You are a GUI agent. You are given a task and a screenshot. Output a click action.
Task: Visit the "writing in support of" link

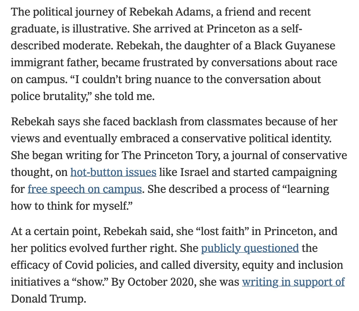[293, 282]
